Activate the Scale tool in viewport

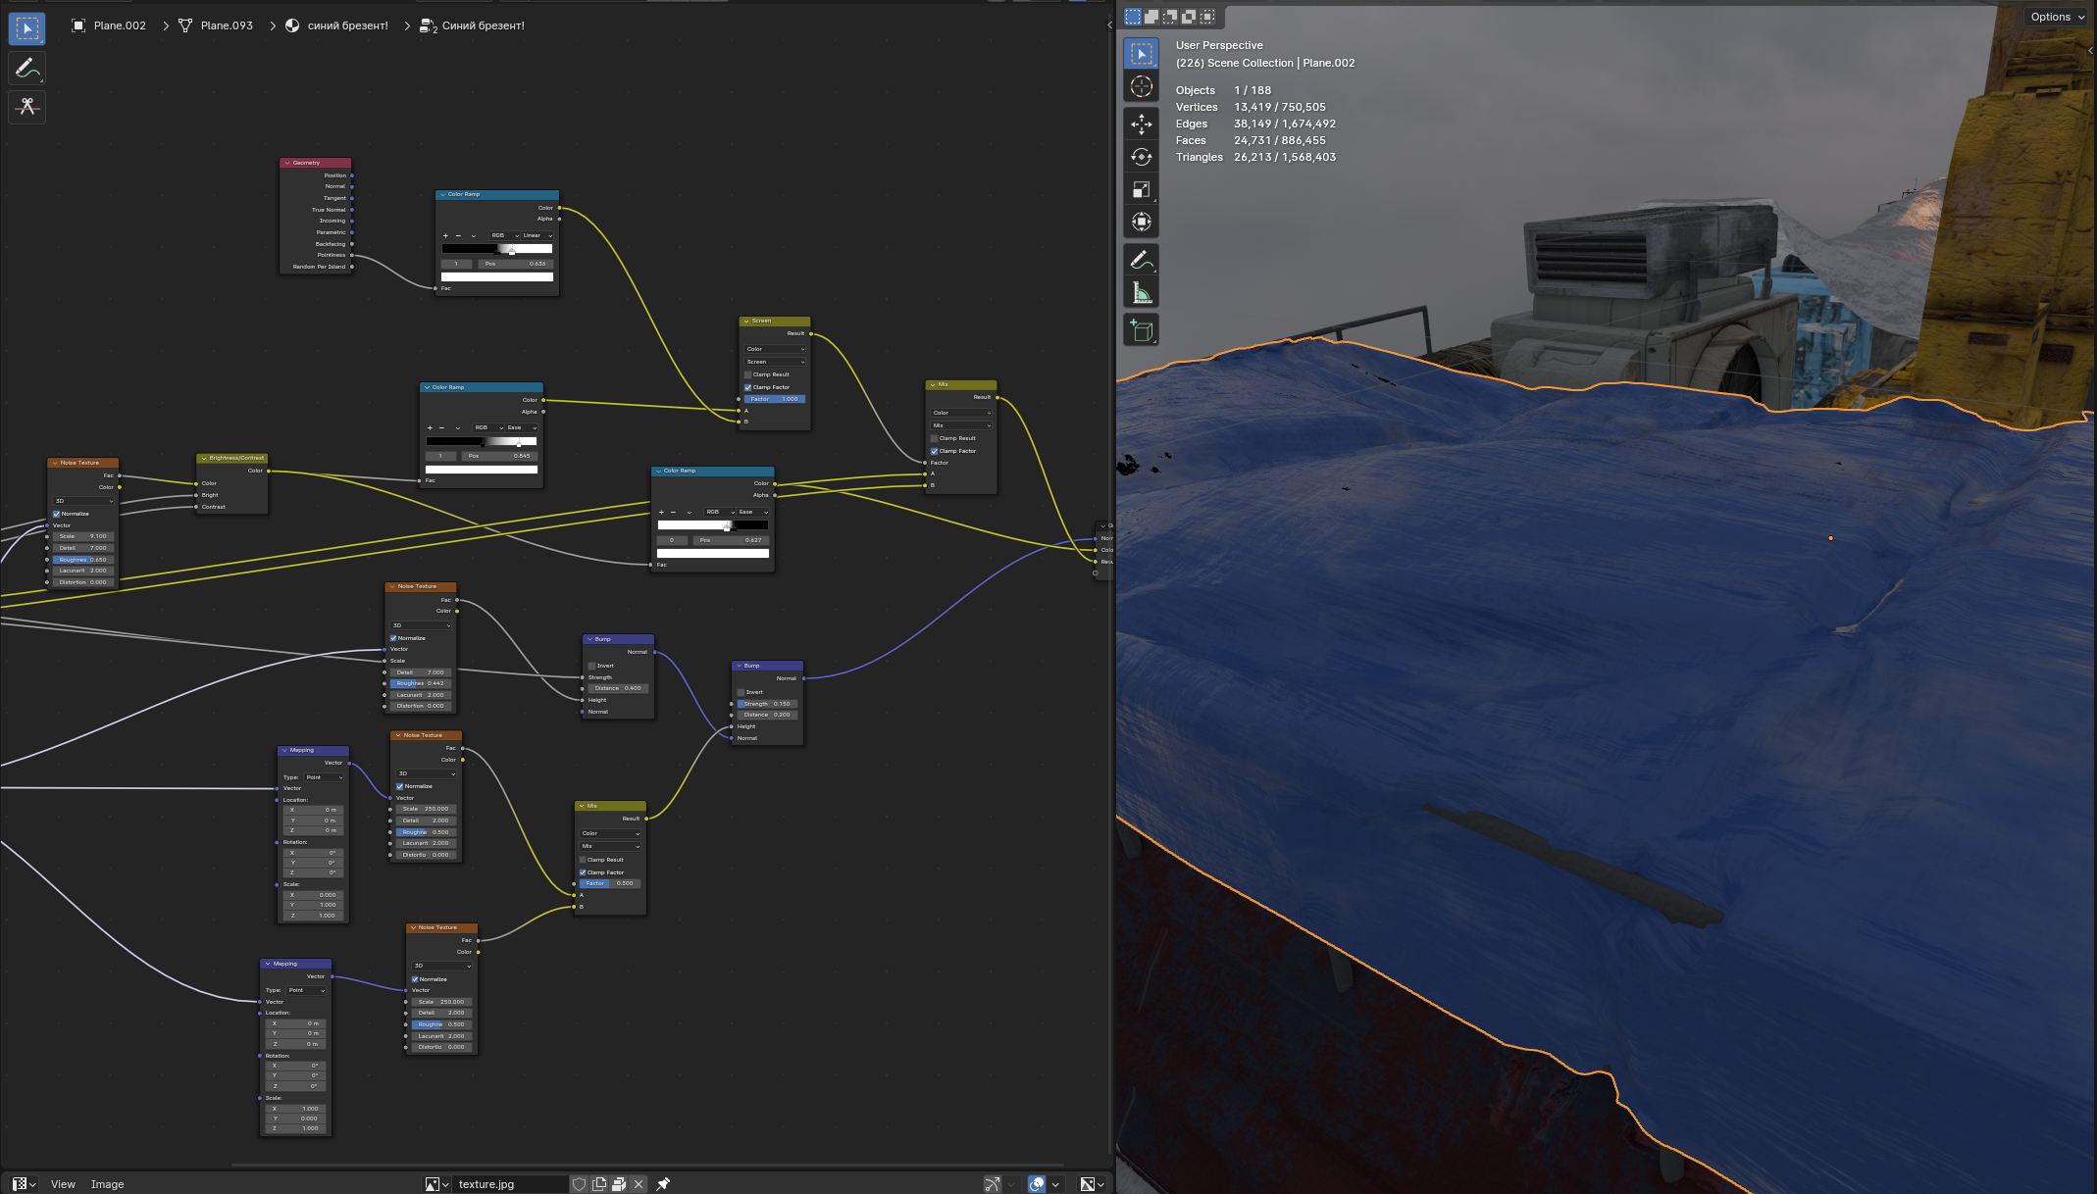click(1141, 190)
